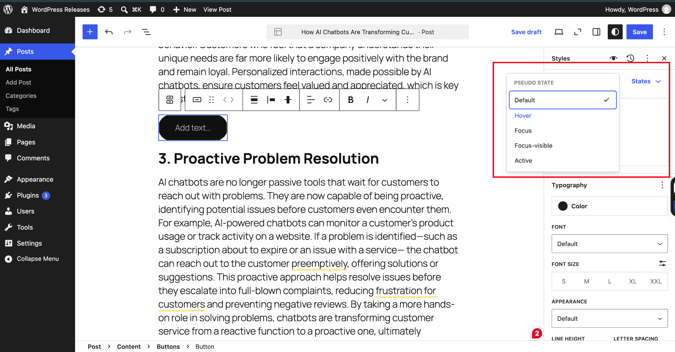The image size is (675, 352).
Task: Click the text align icon
Action: (310, 100)
